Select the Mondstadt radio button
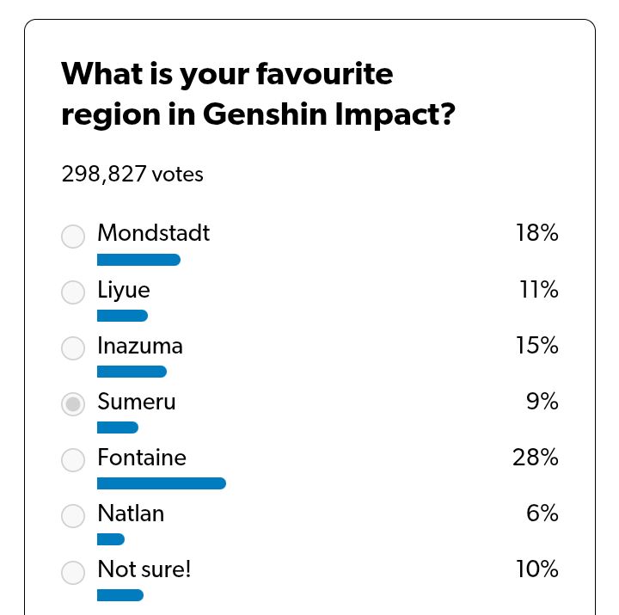Image resolution: width=619 pixels, height=615 pixels. point(73,237)
